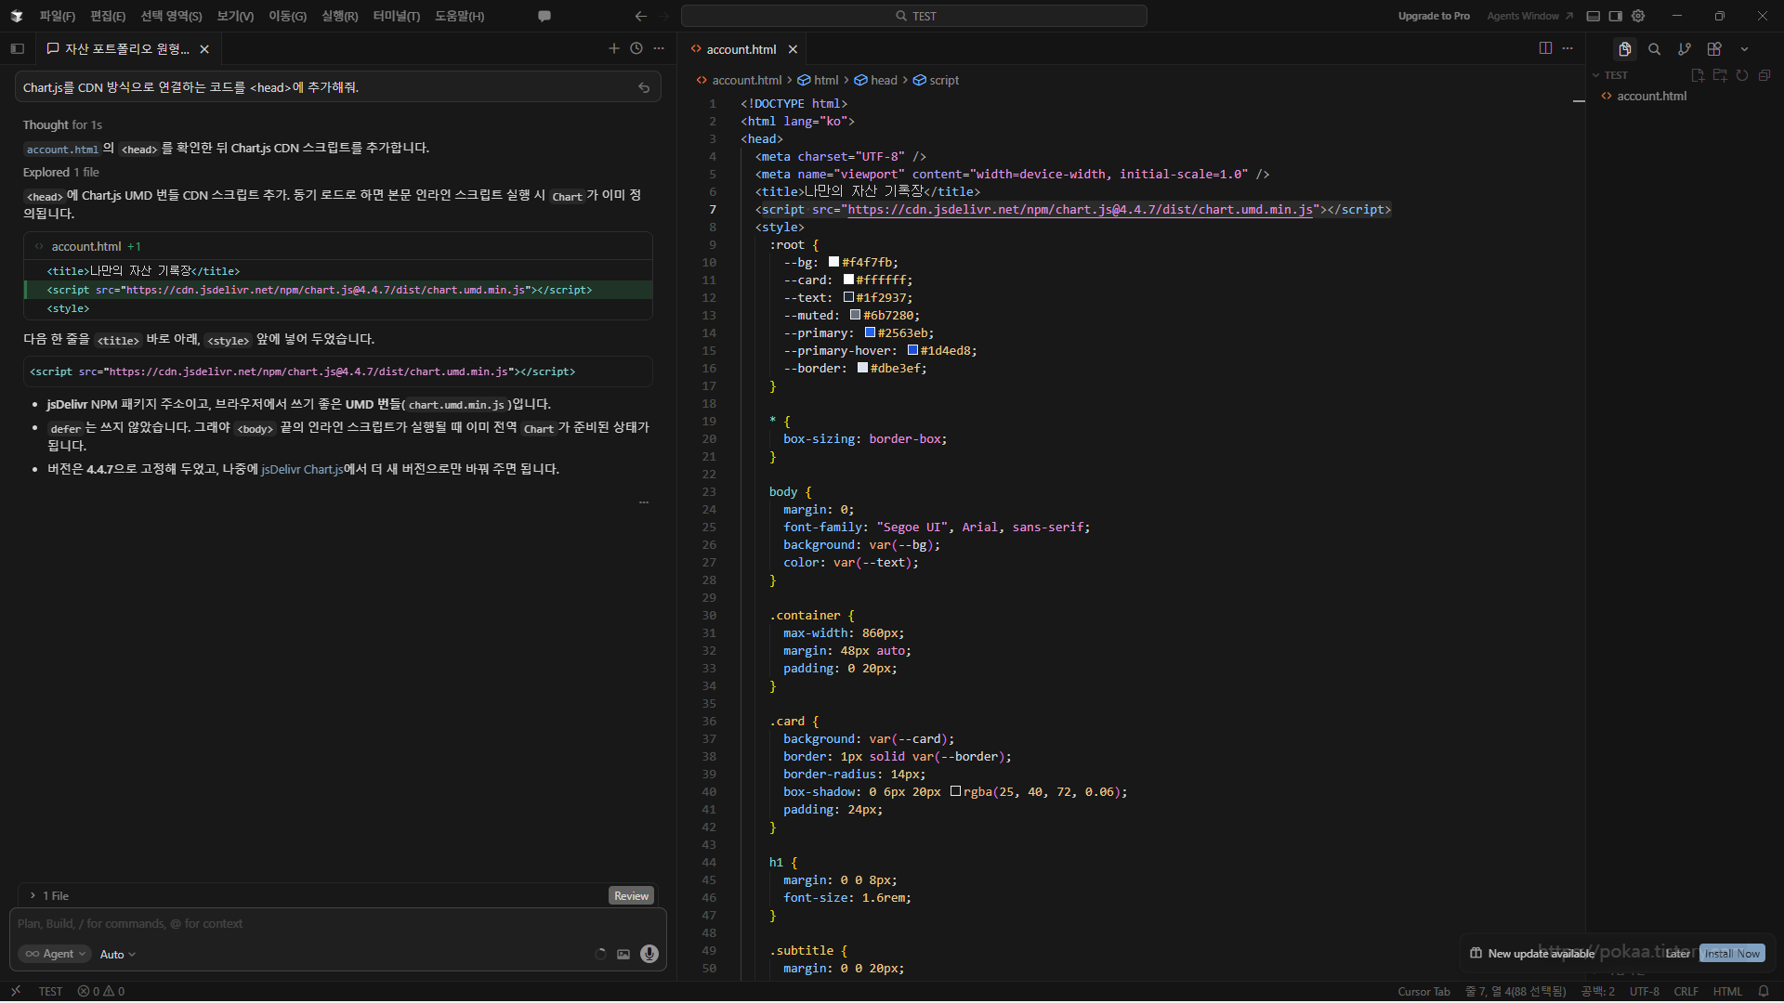
Task: Select account.html in the explorer tree
Action: click(x=1651, y=96)
